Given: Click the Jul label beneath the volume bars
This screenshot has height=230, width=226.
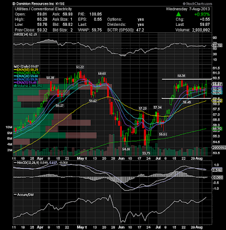Looking at the screenshot, I should pyautogui.click(x=159, y=159).
